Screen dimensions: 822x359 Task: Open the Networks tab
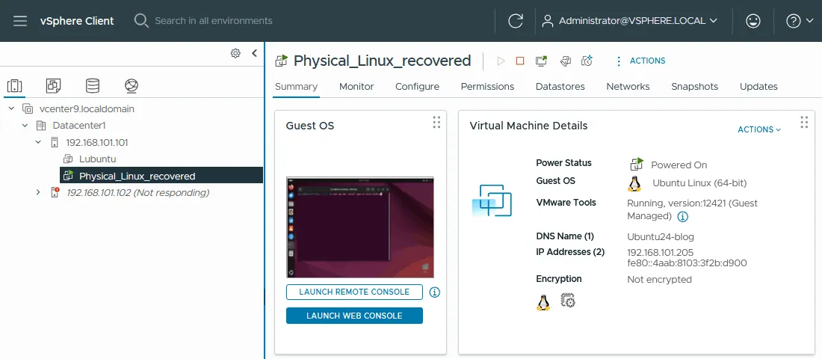pyautogui.click(x=628, y=87)
